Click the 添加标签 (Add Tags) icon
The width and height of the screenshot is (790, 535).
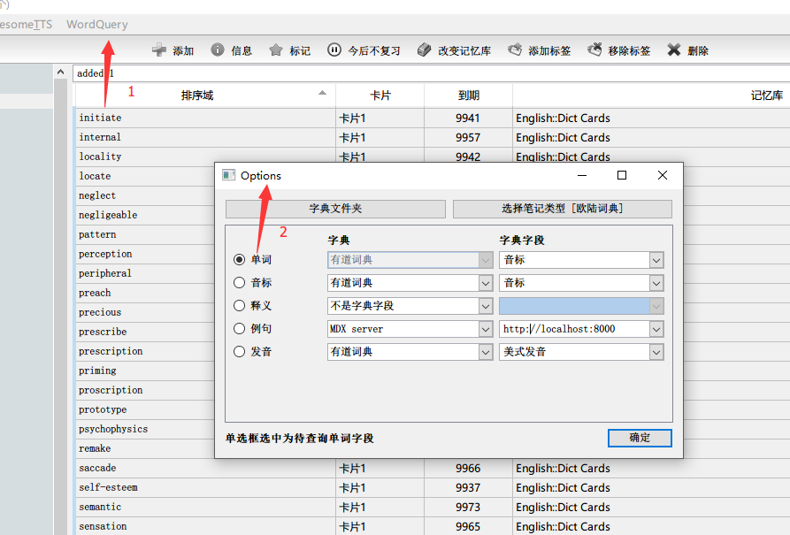click(515, 50)
